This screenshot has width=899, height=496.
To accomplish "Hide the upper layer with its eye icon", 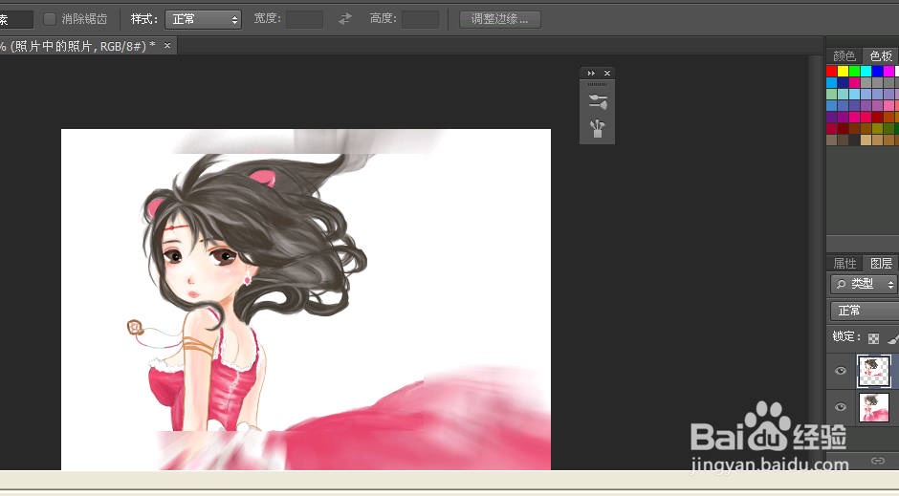I will (841, 371).
